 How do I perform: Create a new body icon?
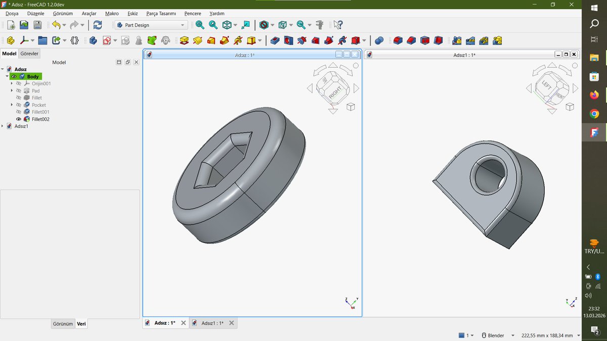point(93,40)
